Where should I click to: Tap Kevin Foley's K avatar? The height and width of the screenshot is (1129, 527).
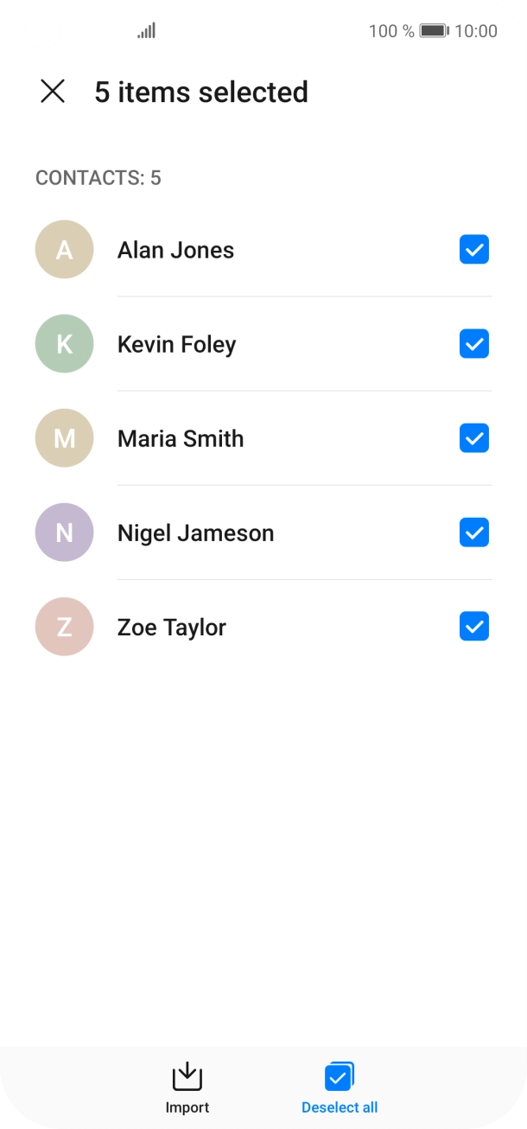click(64, 344)
